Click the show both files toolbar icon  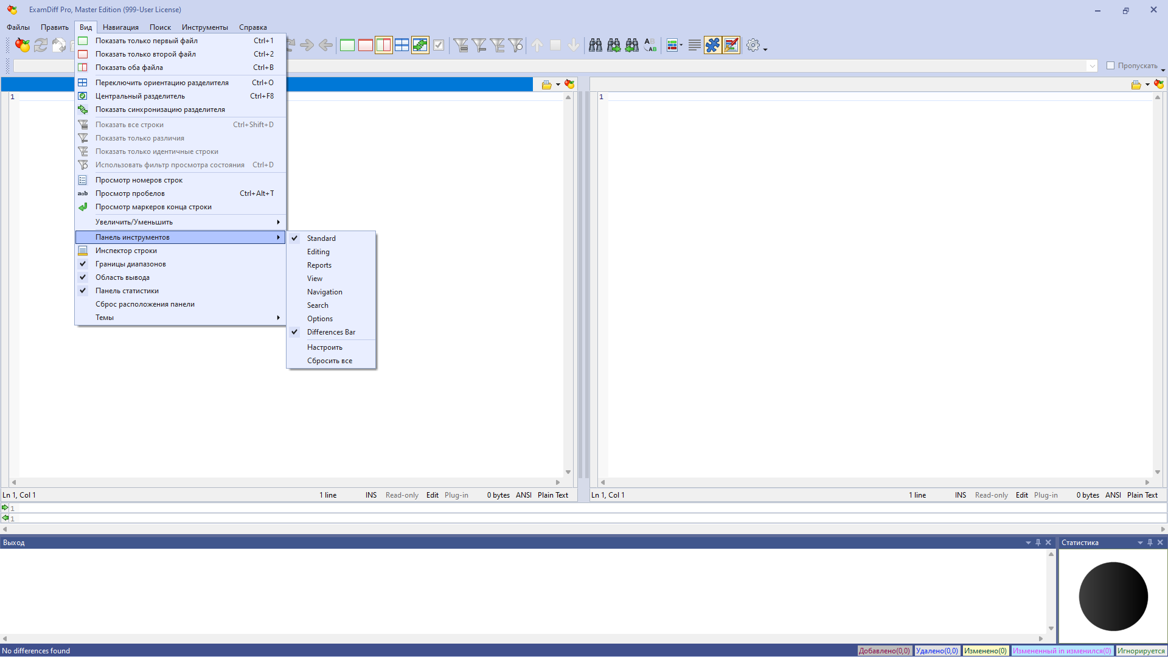tap(383, 45)
